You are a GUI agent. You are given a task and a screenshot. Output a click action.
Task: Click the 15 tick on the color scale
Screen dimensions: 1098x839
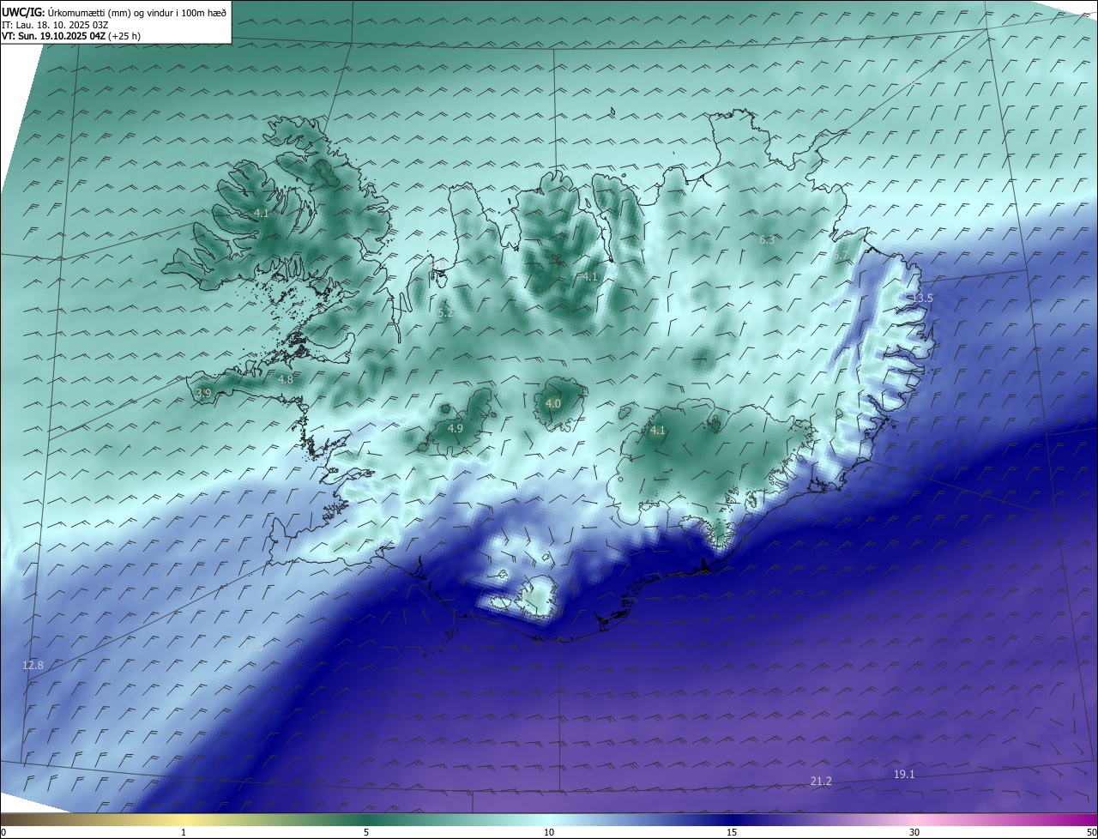[732, 832]
